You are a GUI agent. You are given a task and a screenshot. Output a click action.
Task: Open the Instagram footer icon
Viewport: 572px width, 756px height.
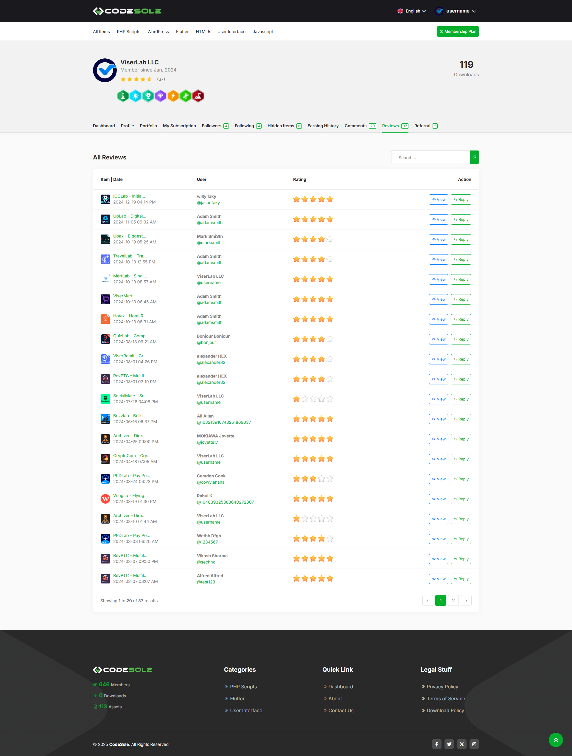(474, 744)
